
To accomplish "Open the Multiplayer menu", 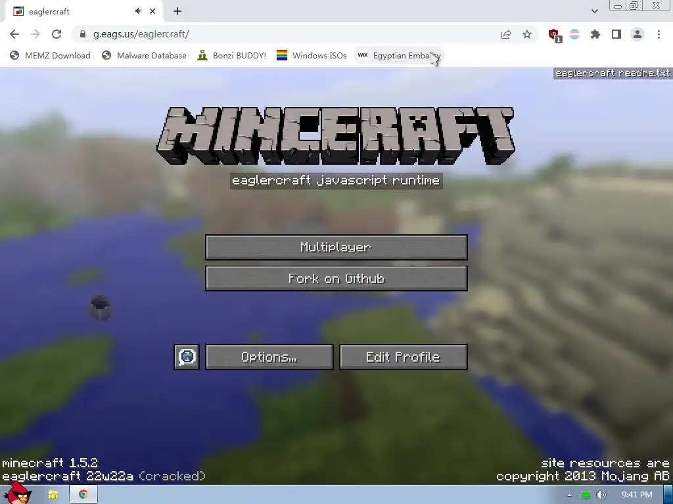I will (x=336, y=247).
